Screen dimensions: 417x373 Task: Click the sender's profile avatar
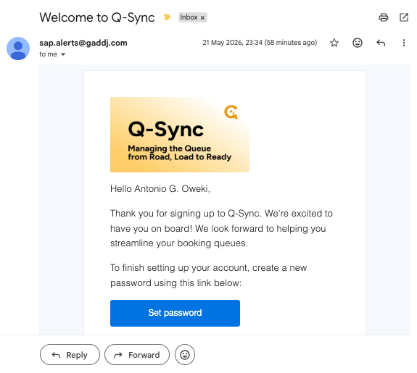pyautogui.click(x=18, y=49)
